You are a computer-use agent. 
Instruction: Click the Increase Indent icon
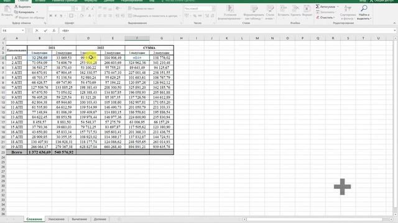click(123, 15)
